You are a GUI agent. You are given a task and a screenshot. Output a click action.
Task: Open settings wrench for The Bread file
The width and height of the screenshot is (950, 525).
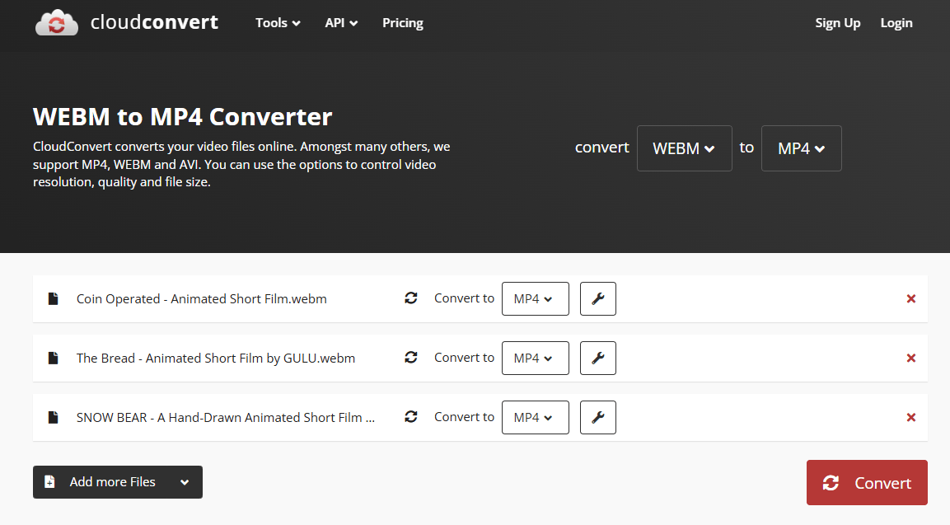(598, 358)
